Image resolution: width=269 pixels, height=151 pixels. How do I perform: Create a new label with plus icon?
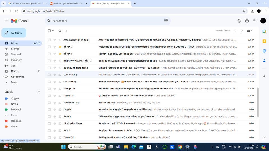[39, 92]
